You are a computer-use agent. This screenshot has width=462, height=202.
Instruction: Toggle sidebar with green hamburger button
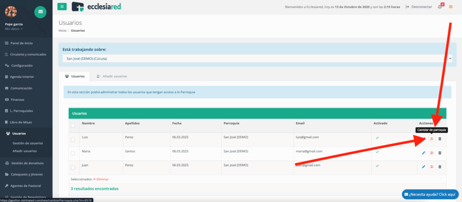click(62, 7)
